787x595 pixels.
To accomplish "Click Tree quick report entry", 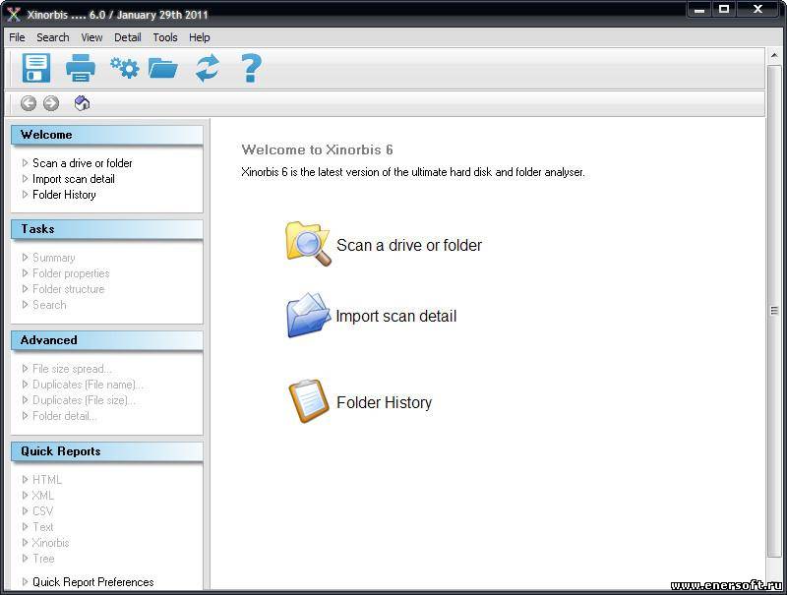I will point(43,559).
